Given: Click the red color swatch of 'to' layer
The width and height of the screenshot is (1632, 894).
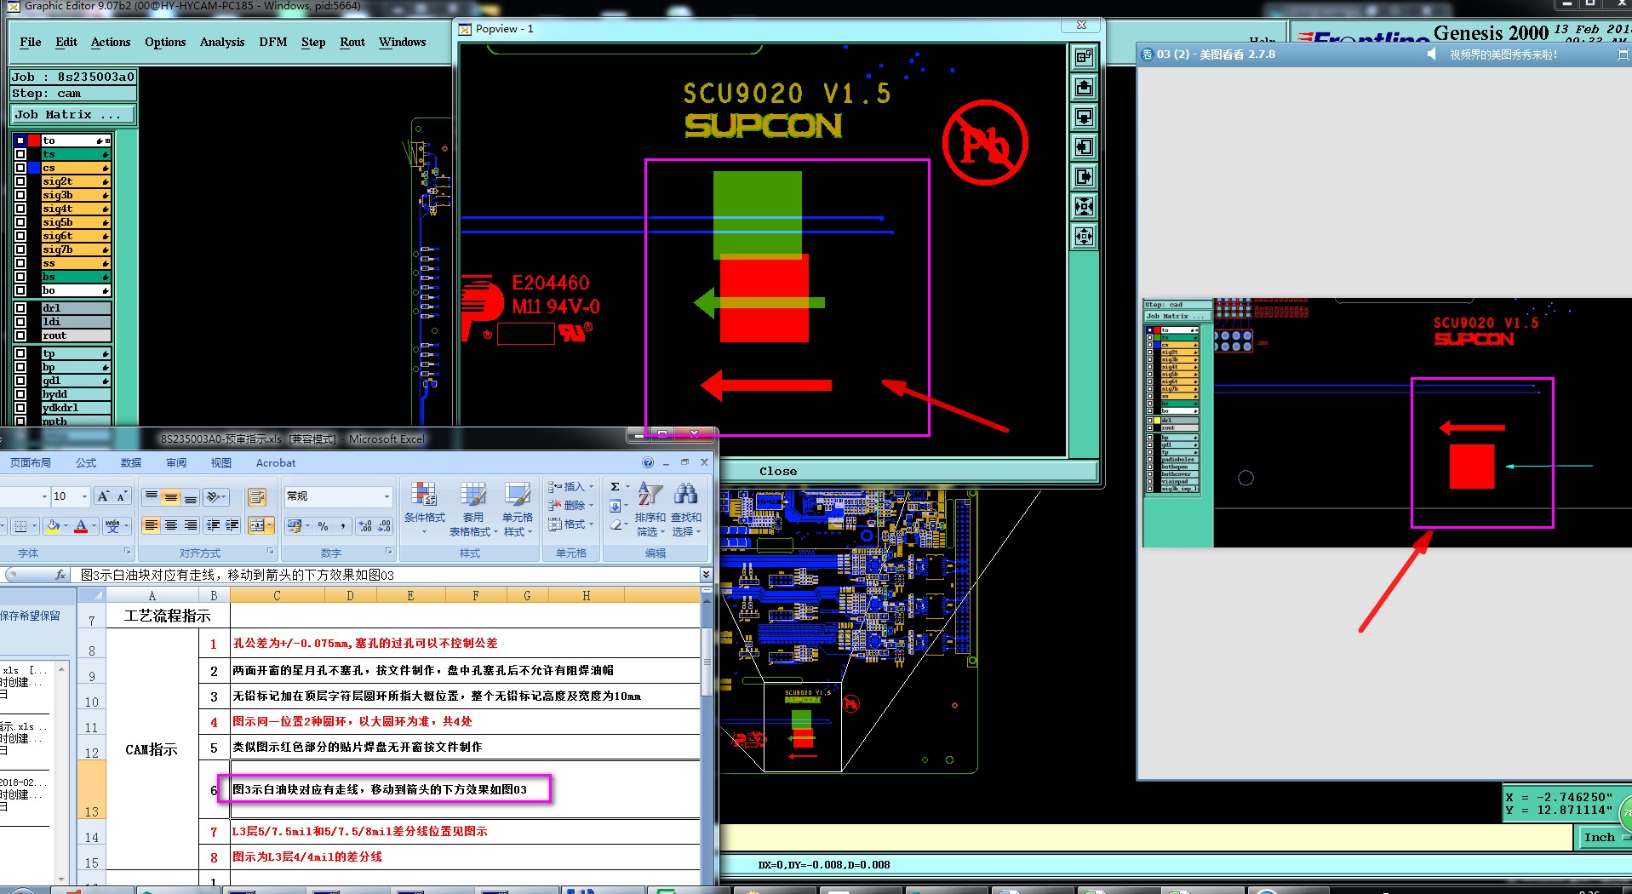Looking at the screenshot, I should [x=34, y=140].
